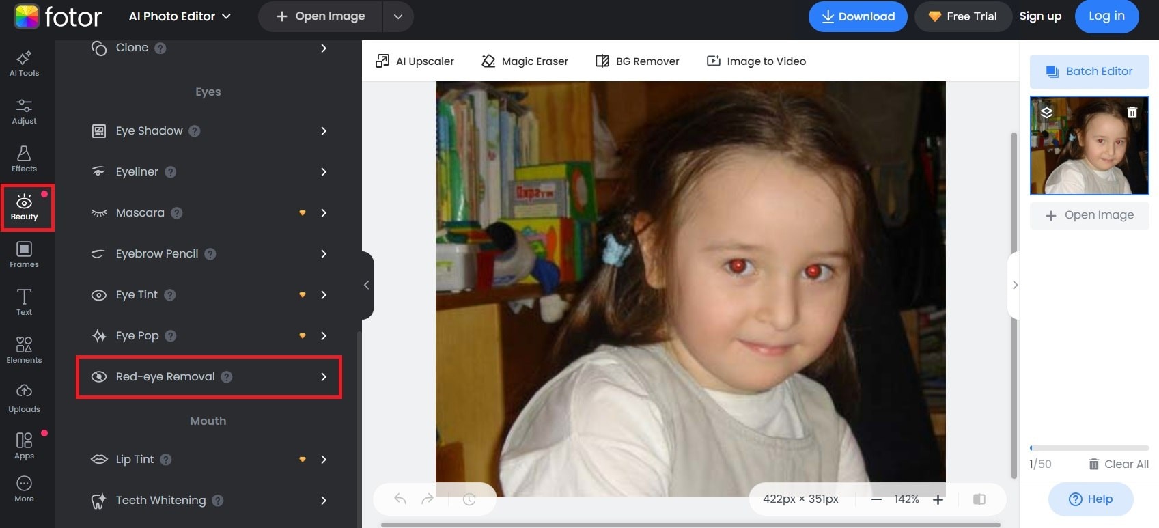Click the 142% zoom level value

point(906,499)
